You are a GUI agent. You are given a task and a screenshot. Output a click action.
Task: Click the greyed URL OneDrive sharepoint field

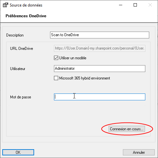[x=99, y=48]
